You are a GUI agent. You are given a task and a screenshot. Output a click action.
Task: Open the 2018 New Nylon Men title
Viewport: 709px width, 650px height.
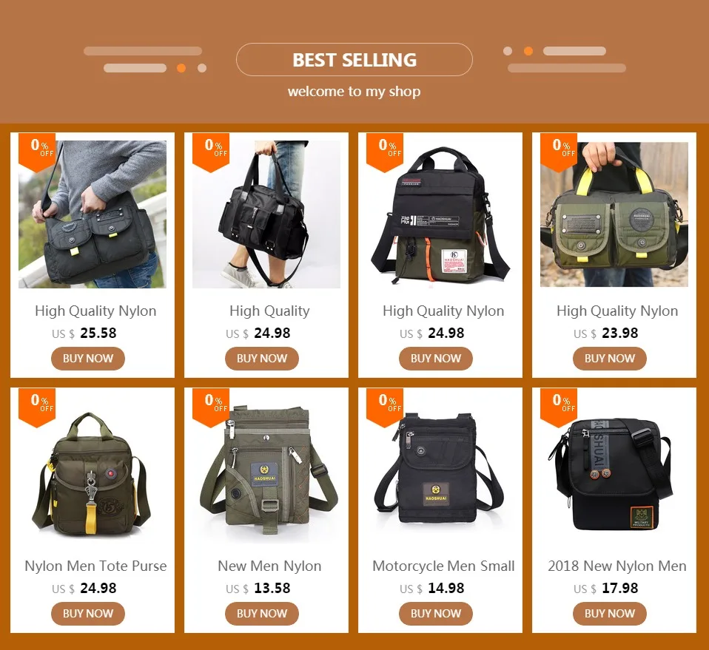616,566
